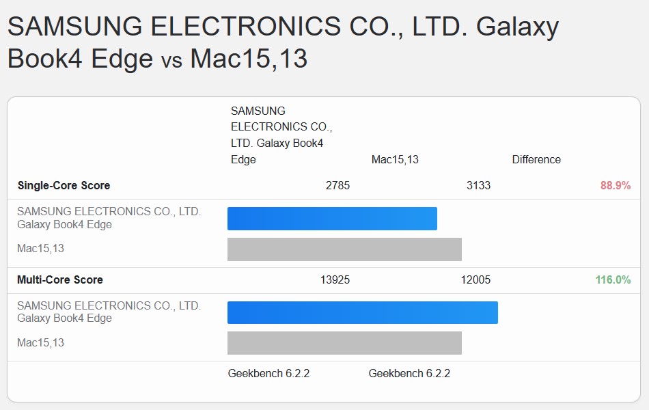This screenshot has height=410, width=649.
Task: Click the blue Samsung single-core bar
Action: 332,219
